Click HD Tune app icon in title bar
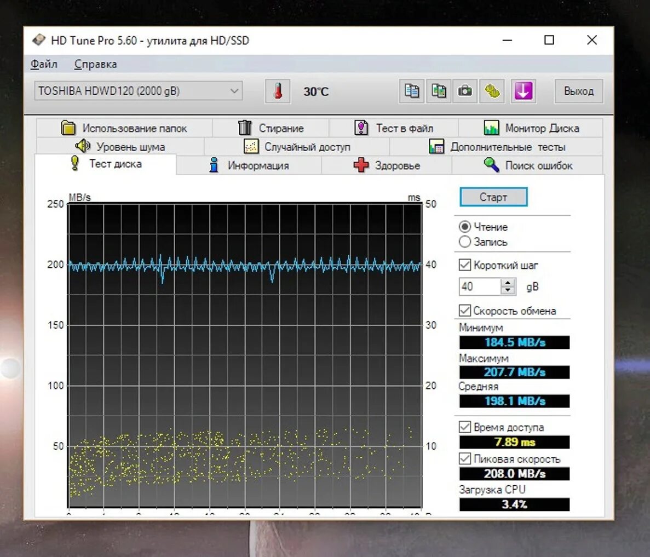 point(39,40)
